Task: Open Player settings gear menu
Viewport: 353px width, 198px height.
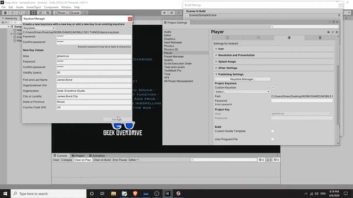Action: (337, 32)
